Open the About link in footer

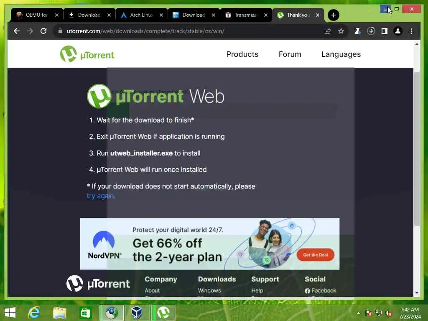pyautogui.click(x=152, y=290)
